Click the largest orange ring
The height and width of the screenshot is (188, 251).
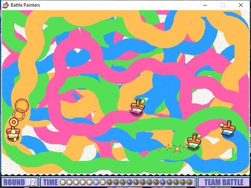[22, 105]
